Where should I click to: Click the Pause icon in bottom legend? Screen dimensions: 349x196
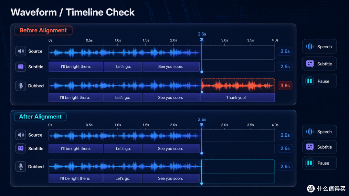click(x=310, y=163)
